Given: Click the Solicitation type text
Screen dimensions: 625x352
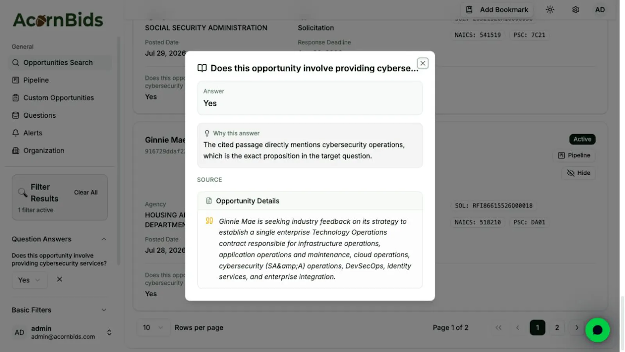Looking at the screenshot, I should (x=316, y=28).
